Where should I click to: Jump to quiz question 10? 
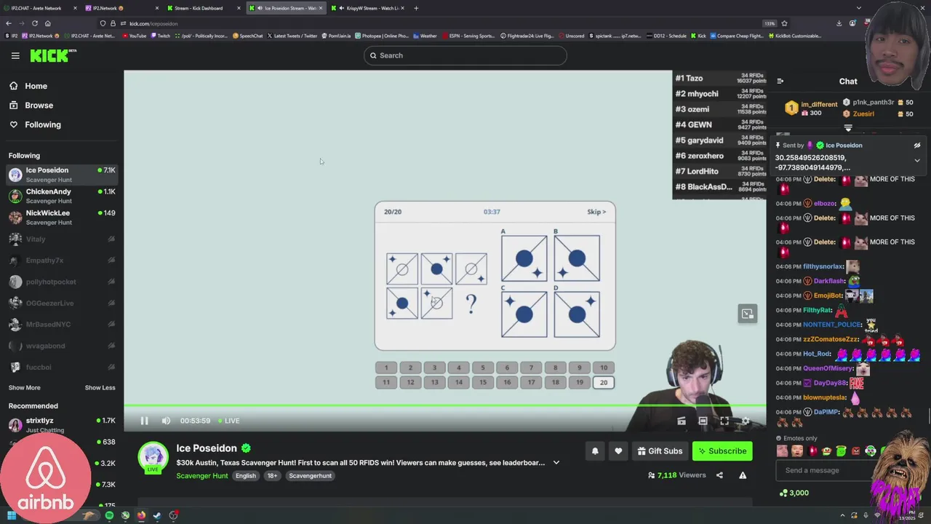coord(604,368)
